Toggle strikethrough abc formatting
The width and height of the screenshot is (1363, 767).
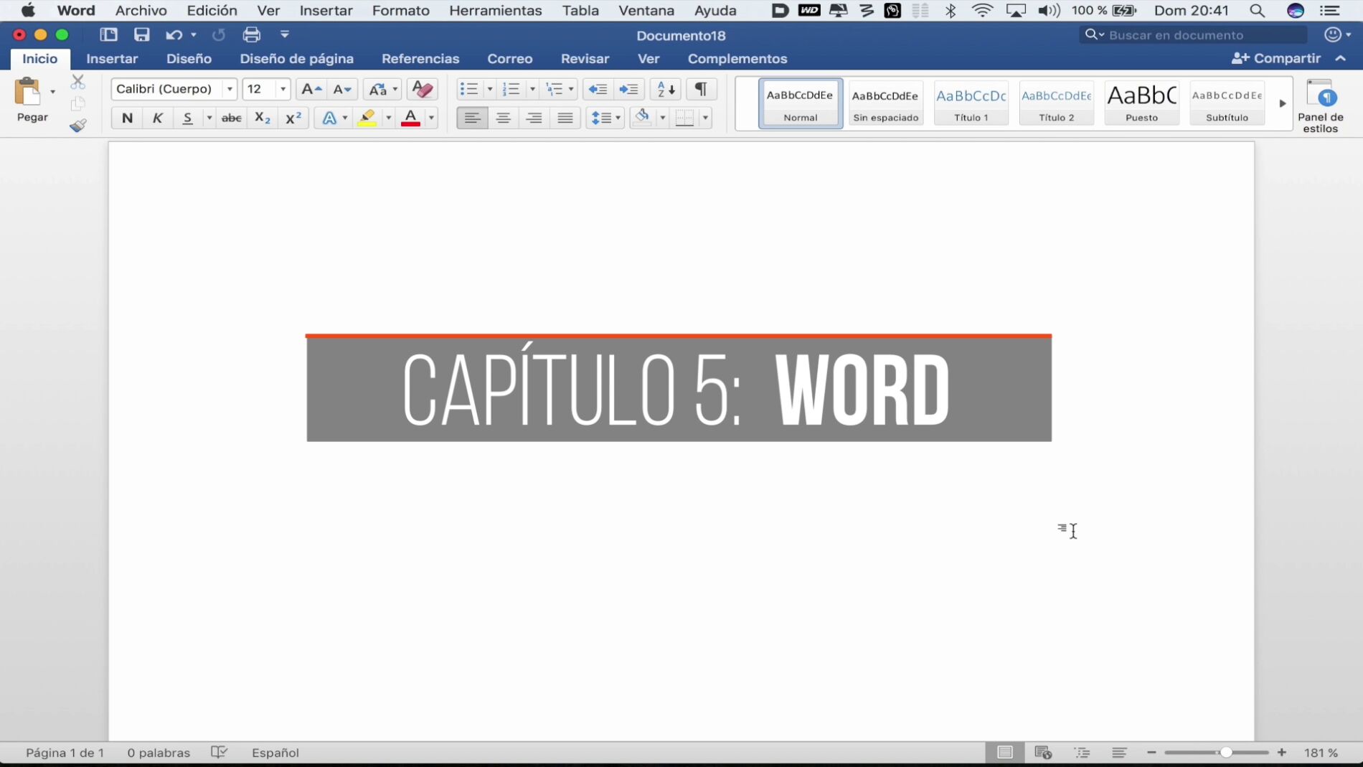pyautogui.click(x=231, y=118)
